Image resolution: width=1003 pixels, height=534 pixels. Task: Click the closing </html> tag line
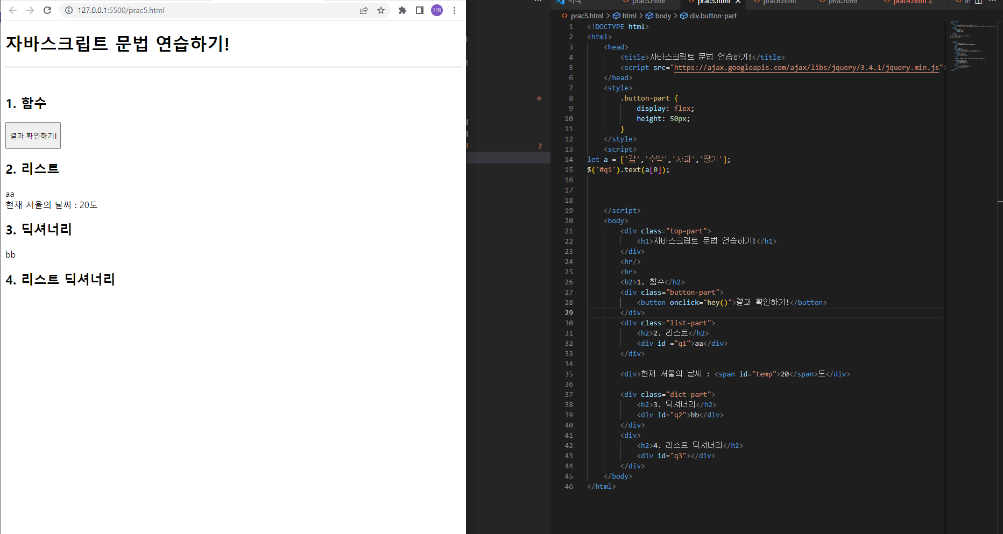tap(601, 487)
